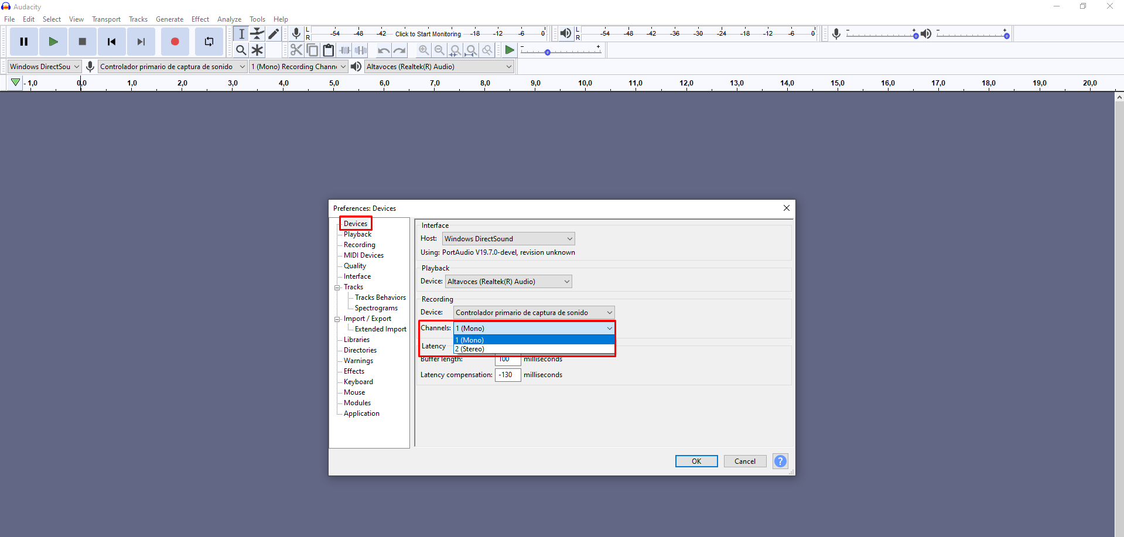The height and width of the screenshot is (537, 1124).
Task: Collapse the Import / Export tree node
Action: [x=337, y=319]
